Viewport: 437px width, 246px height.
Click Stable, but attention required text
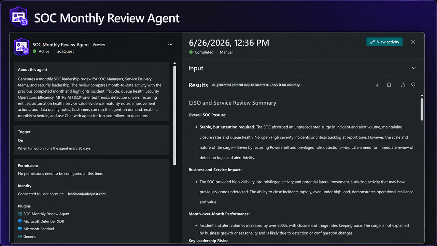[227, 127]
